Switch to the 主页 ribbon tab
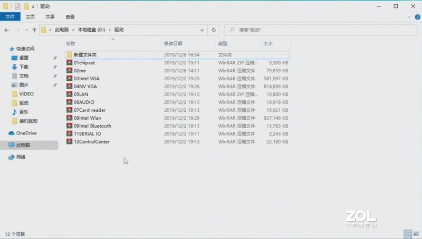The width and height of the screenshot is (422, 239). coord(30,17)
